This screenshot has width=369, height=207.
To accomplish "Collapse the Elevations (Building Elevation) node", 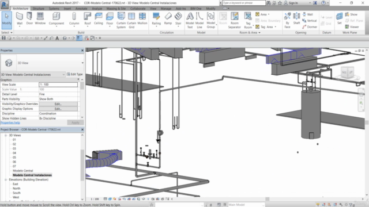I will 6,179.
